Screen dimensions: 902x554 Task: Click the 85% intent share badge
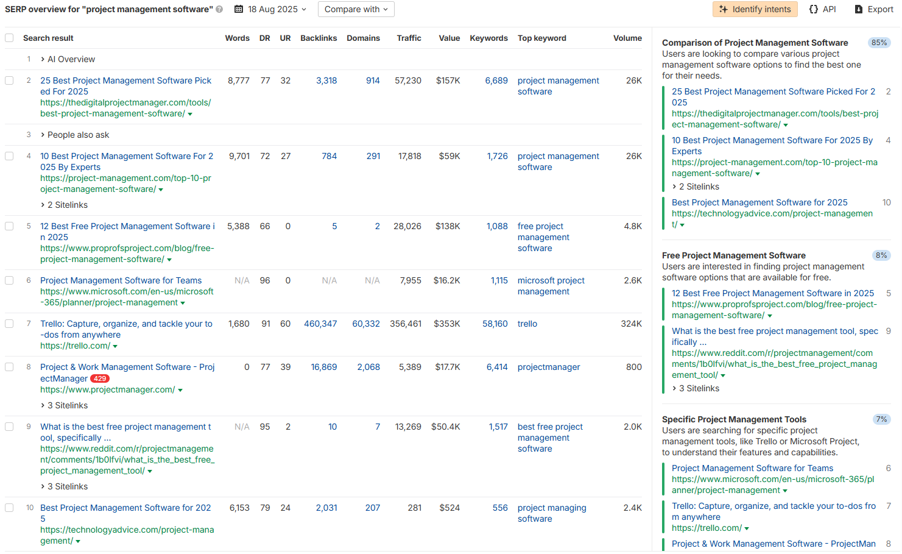pyautogui.click(x=879, y=43)
